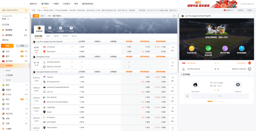
Task: Expand +35 more markets for JD Gaming match
Action: [172, 51]
